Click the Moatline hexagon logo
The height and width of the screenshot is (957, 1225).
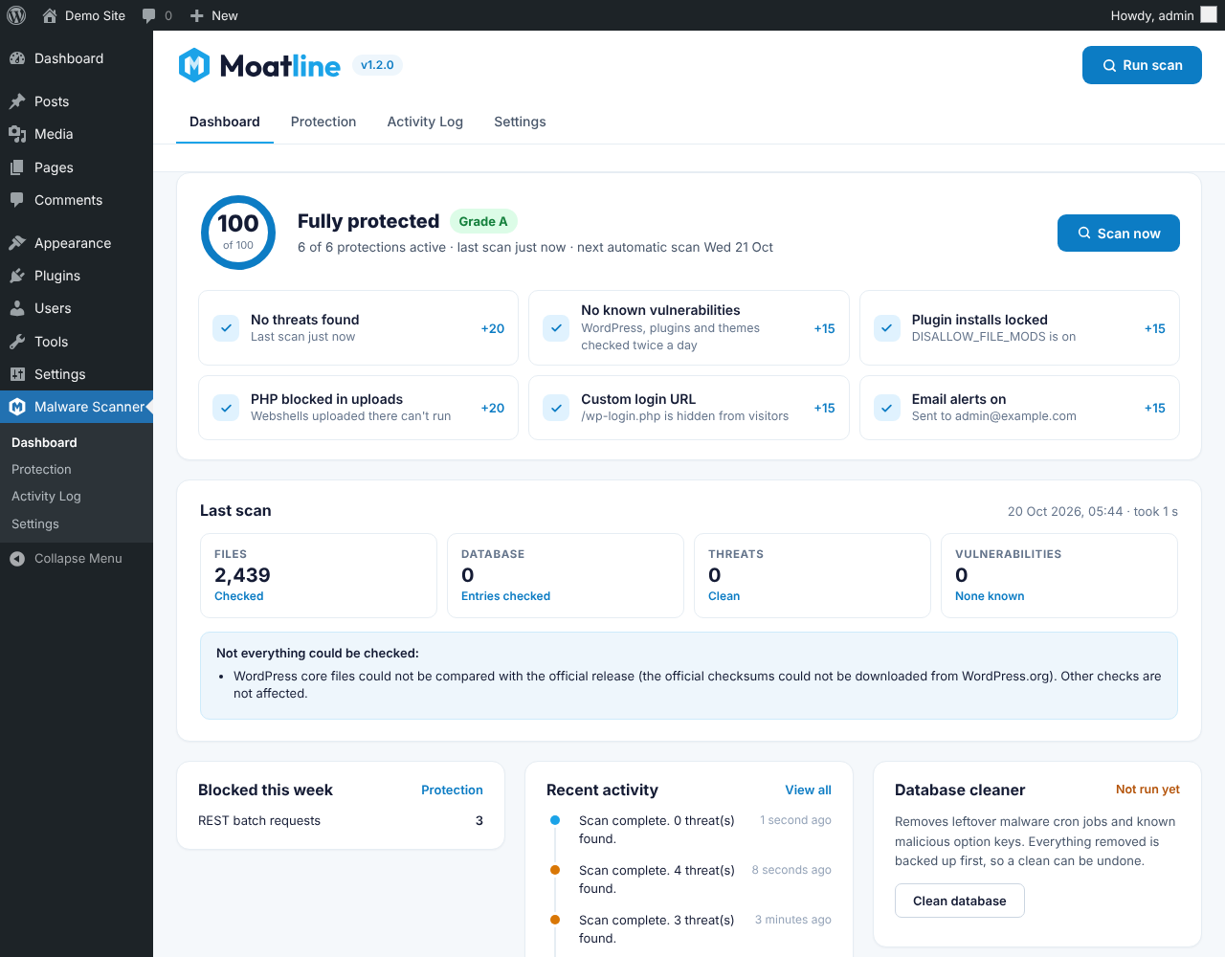(194, 65)
